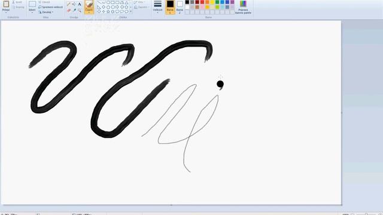Select the Text tool (A icon)
Screen dimensions: 383x215
[80, 4]
